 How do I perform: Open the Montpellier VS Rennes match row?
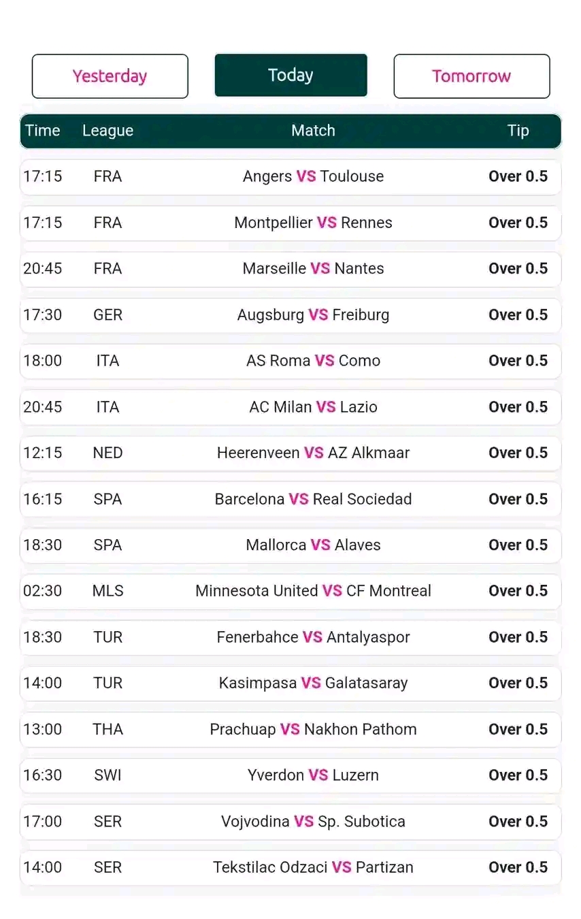pos(290,223)
